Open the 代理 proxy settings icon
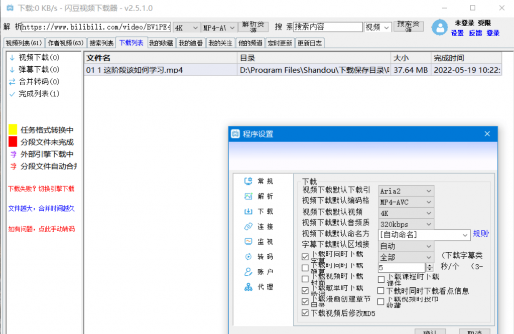This screenshot has width=514, height=334. (x=248, y=287)
